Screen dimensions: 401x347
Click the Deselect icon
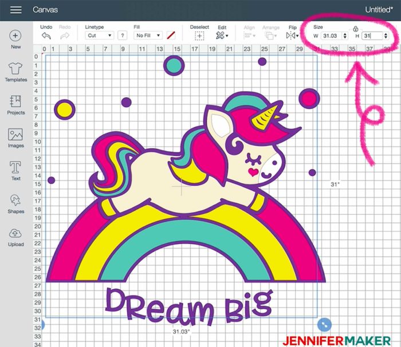click(199, 36)
